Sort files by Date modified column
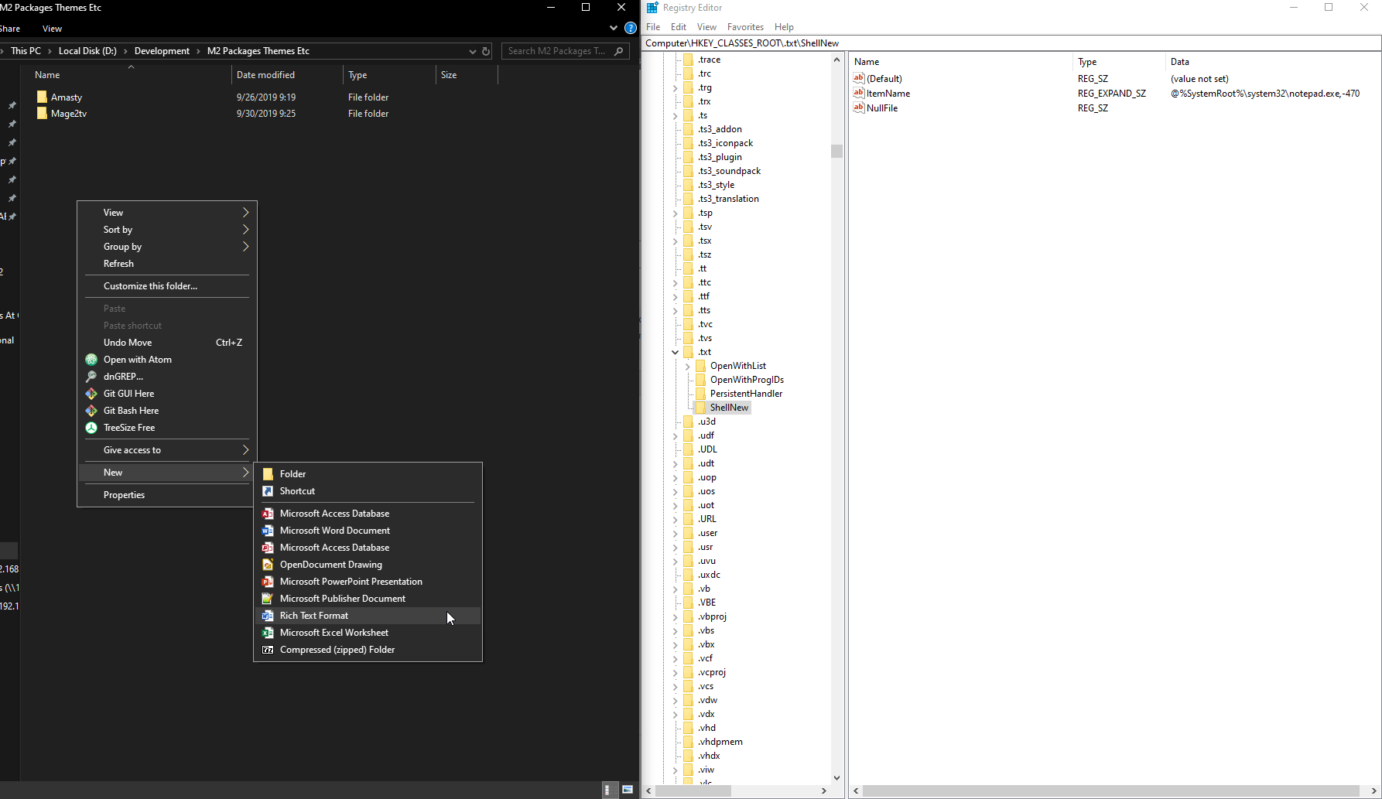 point(287,75)
